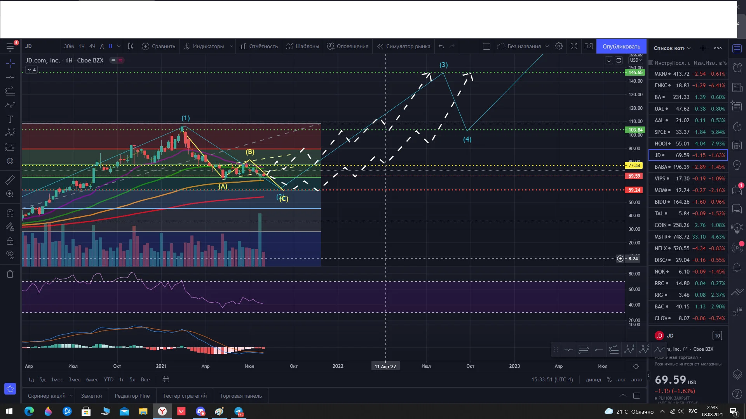
Task: Collapse the bottom panel with the chevron
Action: coord(623,396)
